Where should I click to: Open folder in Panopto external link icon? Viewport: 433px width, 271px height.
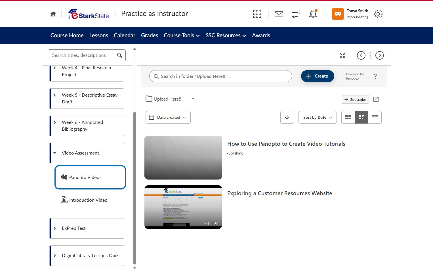376,99
